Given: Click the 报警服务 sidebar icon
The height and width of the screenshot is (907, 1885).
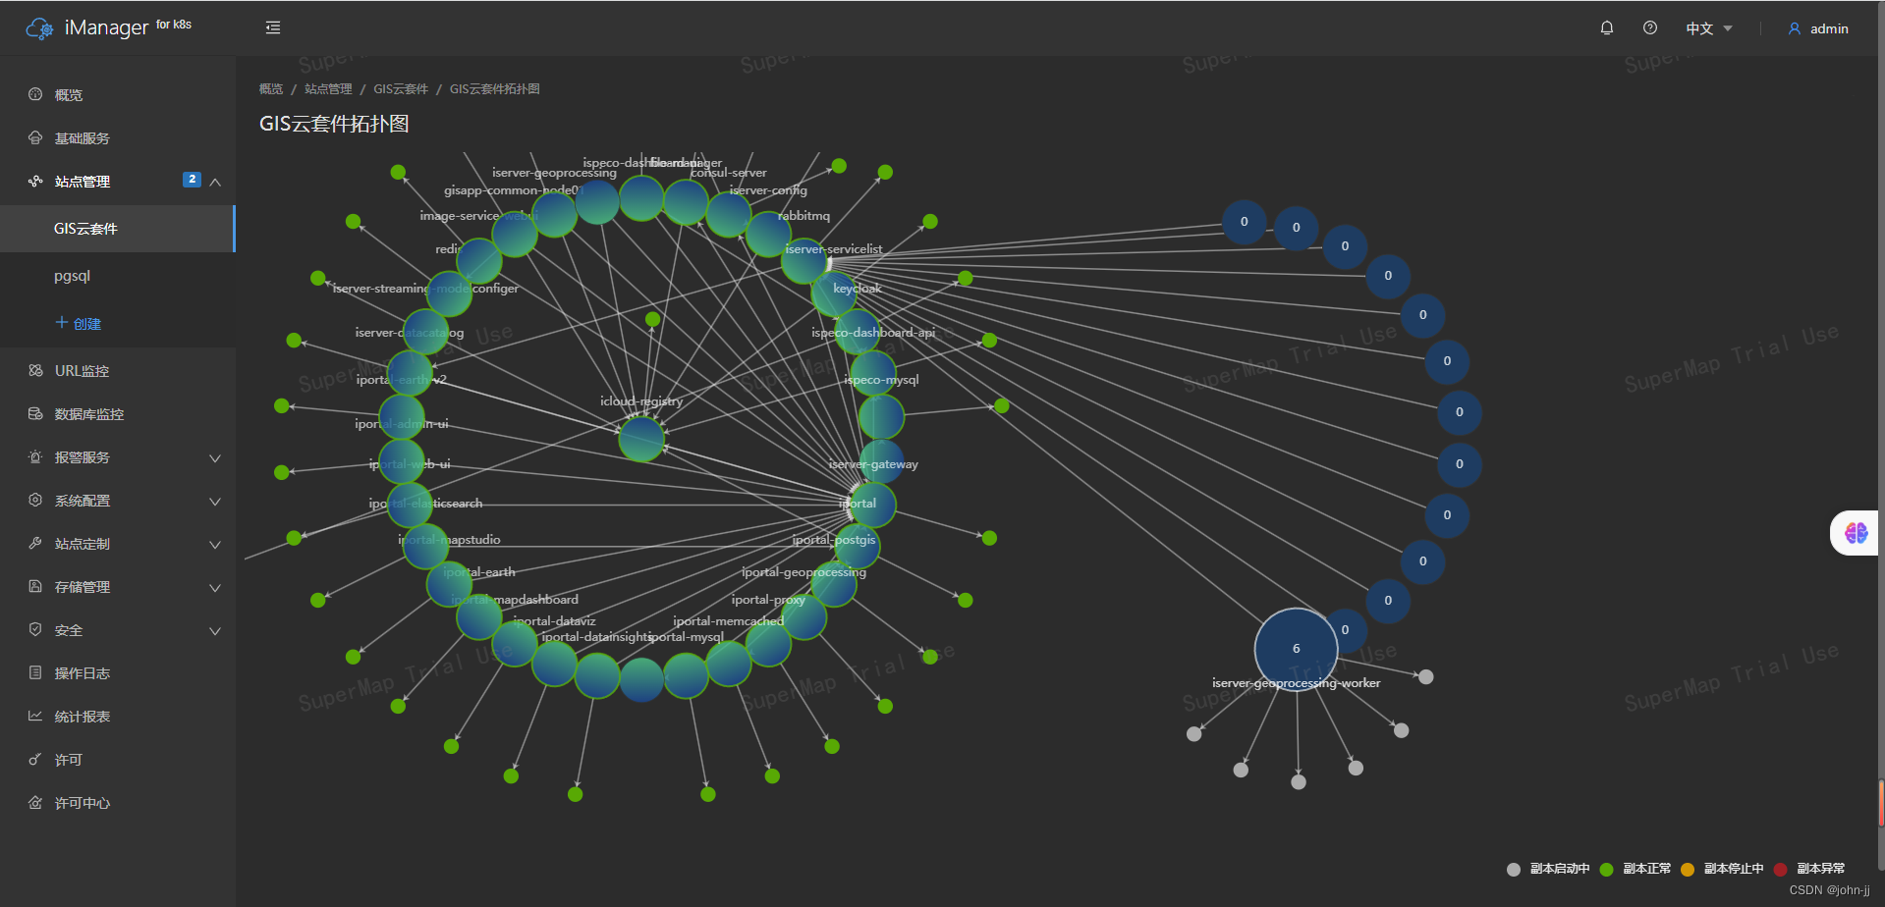Looking at the screenshot, I should pyautogui.click(x=35, y=456).
